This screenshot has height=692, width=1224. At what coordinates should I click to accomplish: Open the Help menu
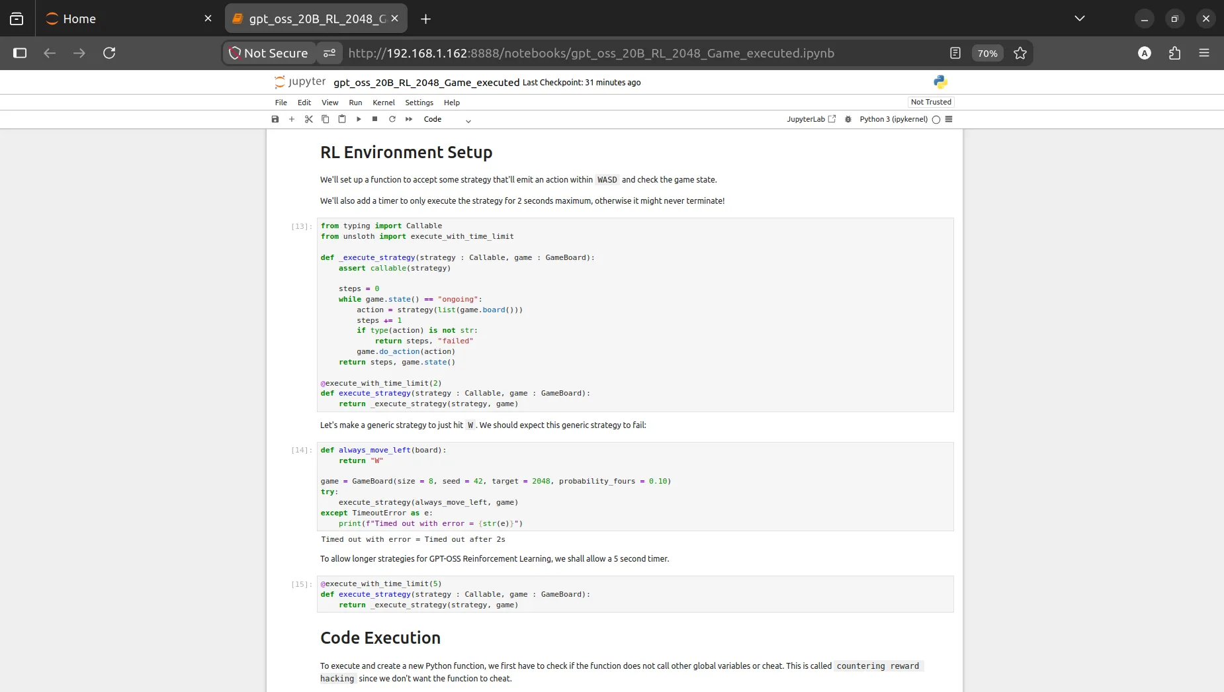pos(452,103)
